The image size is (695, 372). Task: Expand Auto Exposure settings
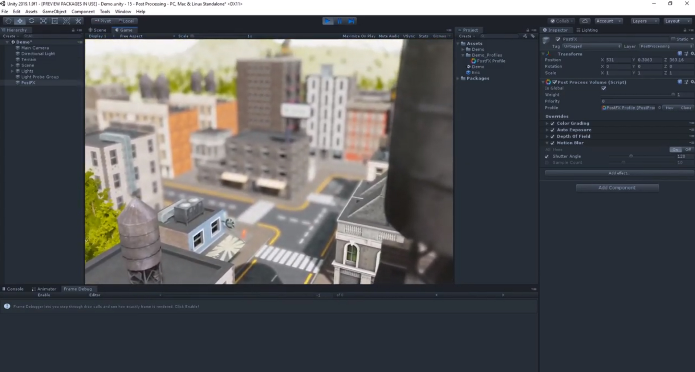[x=547, y=130]
